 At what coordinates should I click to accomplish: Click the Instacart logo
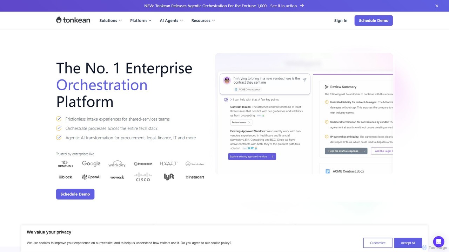195,177
